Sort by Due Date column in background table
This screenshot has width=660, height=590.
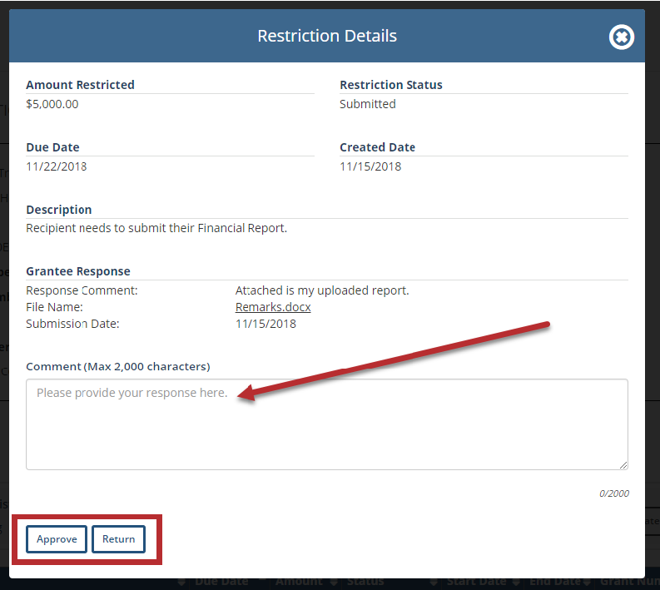[x=220, y=582]
